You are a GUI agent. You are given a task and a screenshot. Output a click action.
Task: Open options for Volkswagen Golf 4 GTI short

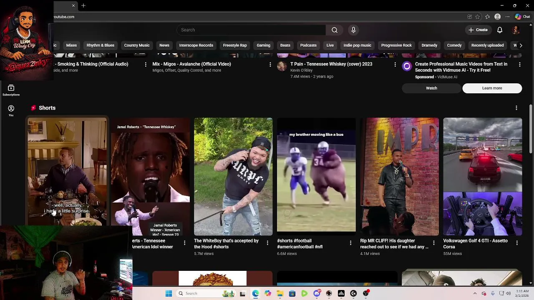pyautogui.click(x=517, y=242)
